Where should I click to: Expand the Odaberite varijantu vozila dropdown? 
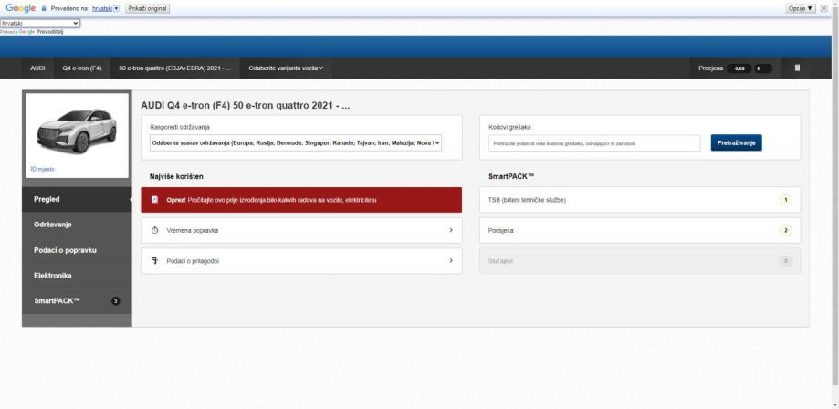pyautogui.click(x=286, y=68)
